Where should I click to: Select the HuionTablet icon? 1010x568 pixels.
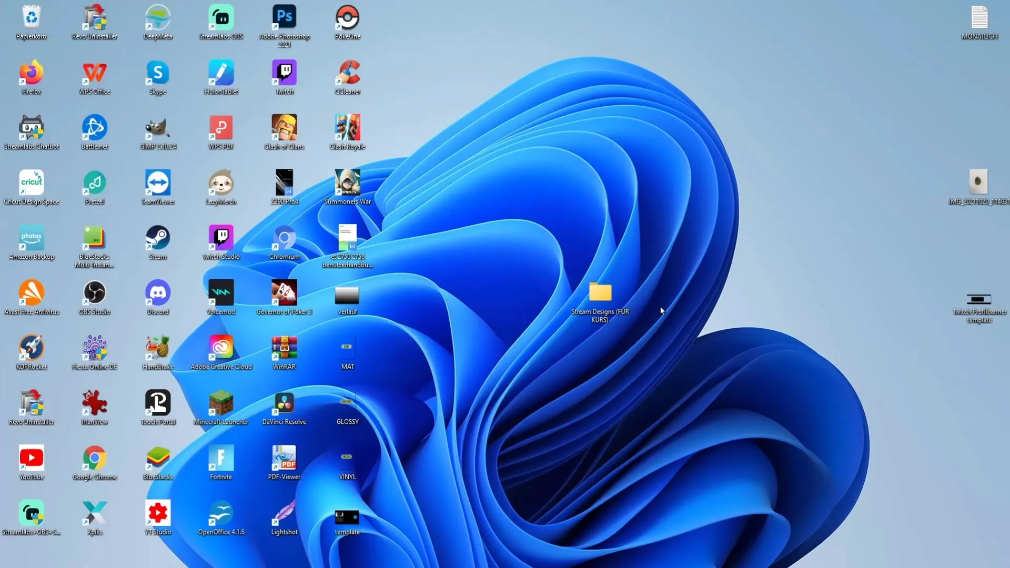click(221, 73)
